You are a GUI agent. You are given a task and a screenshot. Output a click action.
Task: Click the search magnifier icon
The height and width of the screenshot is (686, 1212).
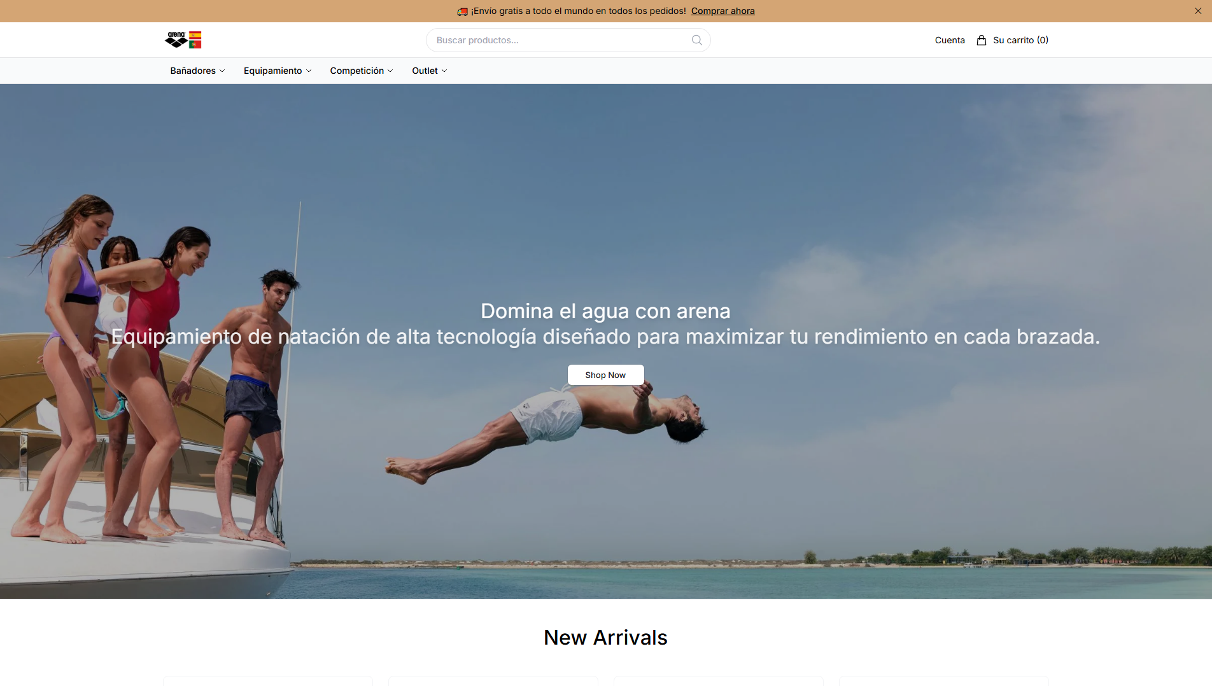[x=697, y=40]
